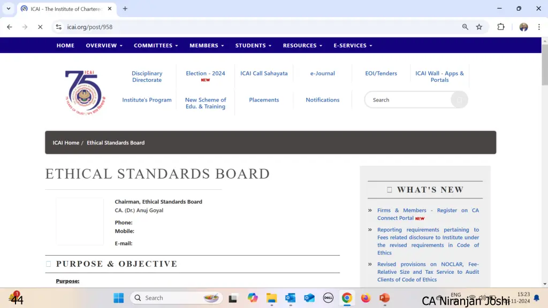
Task: Open the Chrome extensions puzzle icon
Action: pos(501,27)
